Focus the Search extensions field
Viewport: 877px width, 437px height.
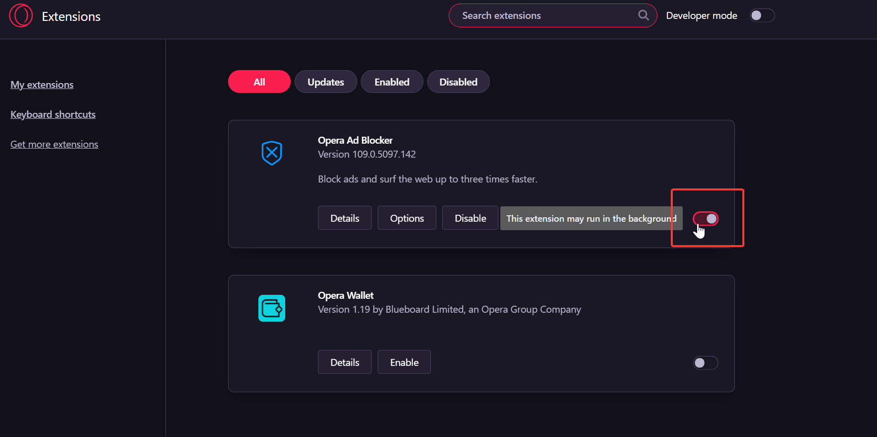coord(547,15)
